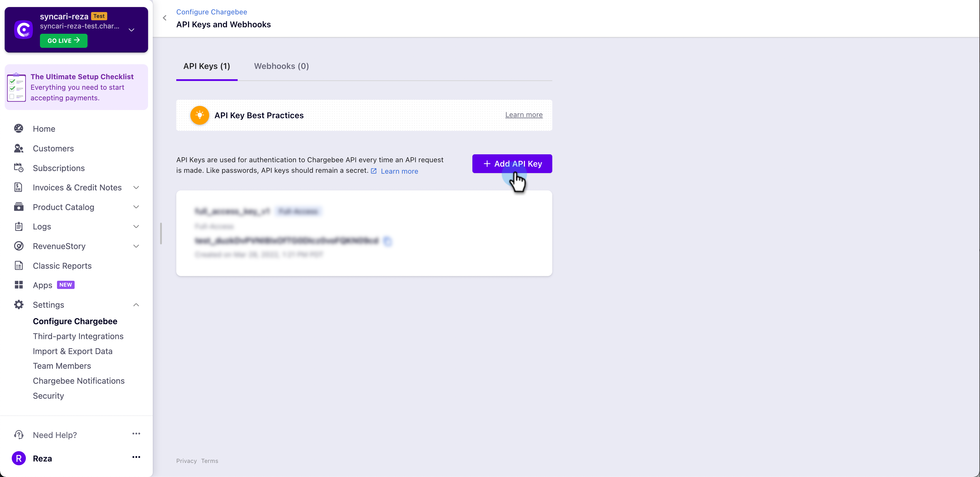Image resolution: width=980 pixels, height=477 pixels.
Task: Expand the Product Catalog chevron
Action: [136, 207]
